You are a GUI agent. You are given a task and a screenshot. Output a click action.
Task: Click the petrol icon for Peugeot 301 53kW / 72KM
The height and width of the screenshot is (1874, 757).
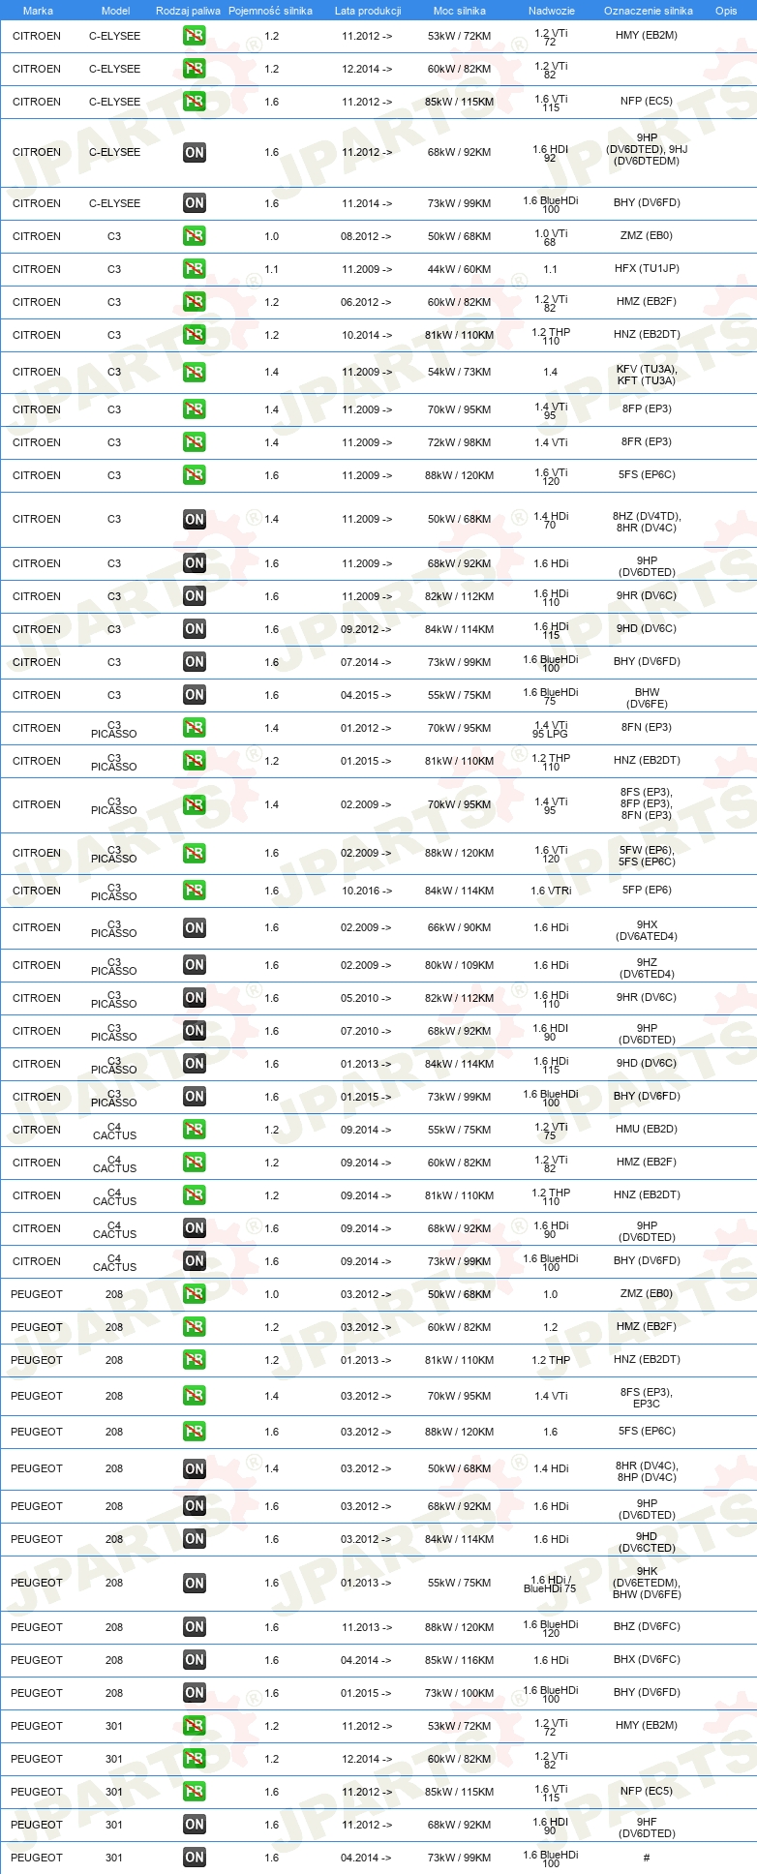coord(195,1726)
